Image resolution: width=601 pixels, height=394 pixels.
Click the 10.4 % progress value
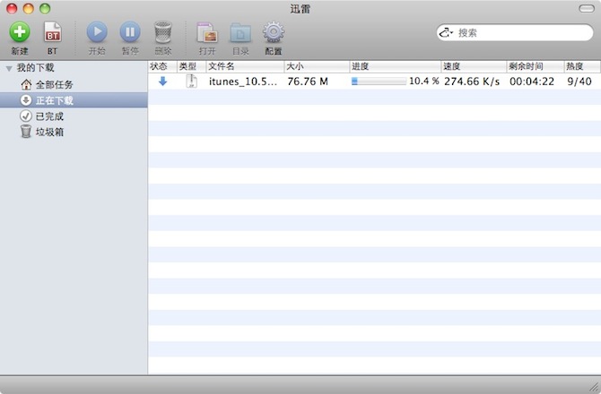click(424, 81)
